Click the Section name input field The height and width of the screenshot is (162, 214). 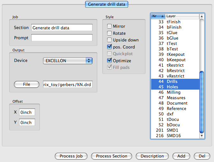(62, 28)
